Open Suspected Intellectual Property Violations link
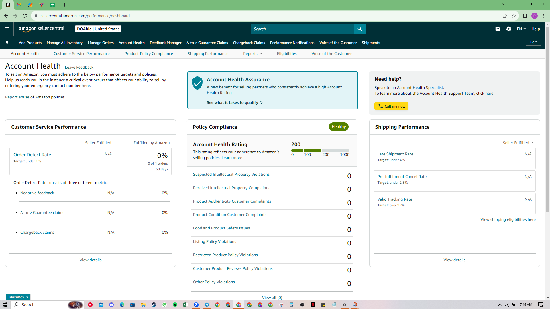Screen dimensions: 550x309 pos(231,174)
